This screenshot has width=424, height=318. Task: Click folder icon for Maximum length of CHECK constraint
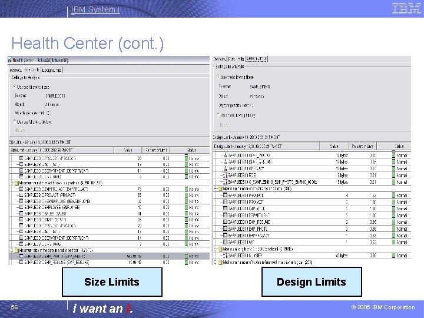pyautogui.click(x=220, y=249)
